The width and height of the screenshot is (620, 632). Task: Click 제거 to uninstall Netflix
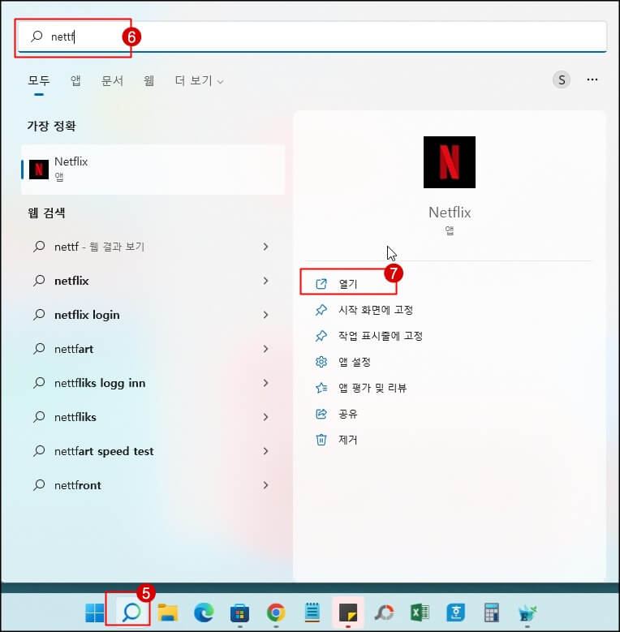click(348, 440)
